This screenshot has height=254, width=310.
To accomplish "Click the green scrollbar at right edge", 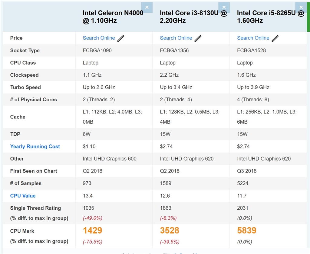I will coord(308,17).
